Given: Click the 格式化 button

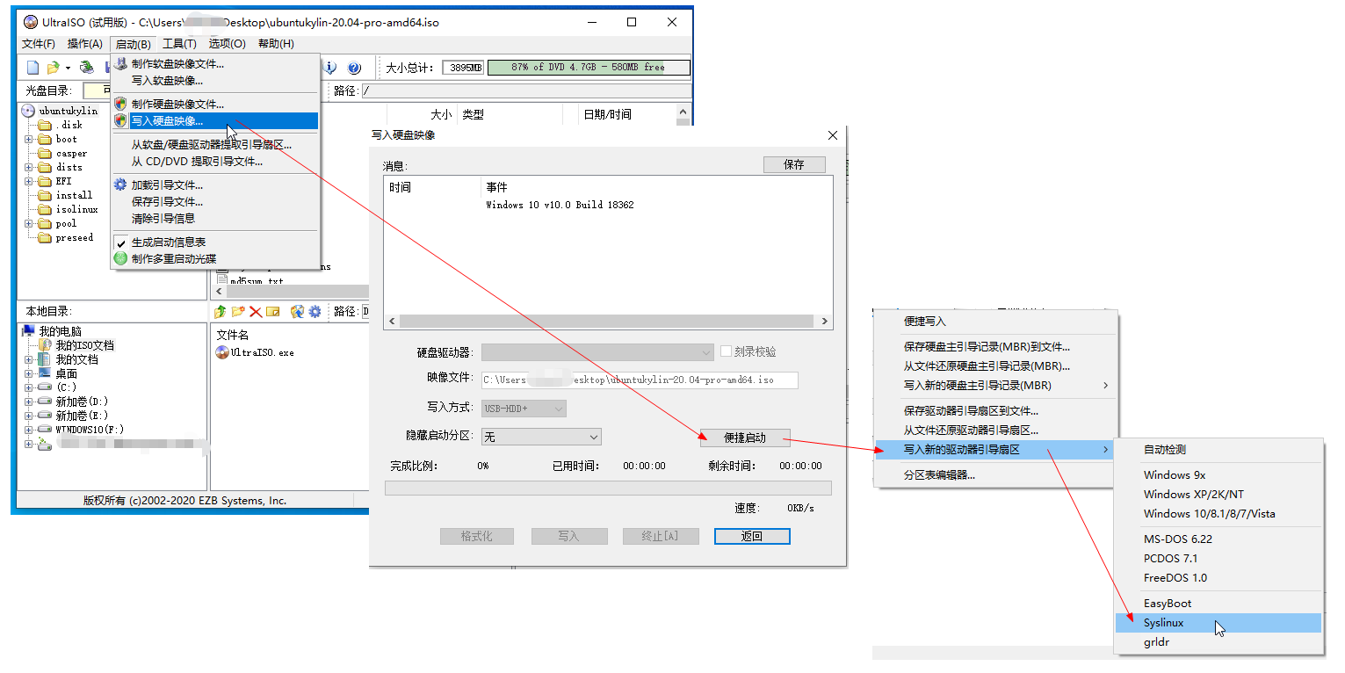Looking at the screenshot, I should [x=476, y=536].
